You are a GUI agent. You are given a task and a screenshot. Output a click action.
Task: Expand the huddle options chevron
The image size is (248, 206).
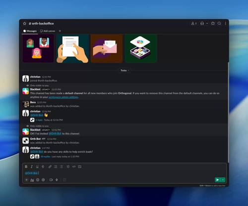point(207,23)
